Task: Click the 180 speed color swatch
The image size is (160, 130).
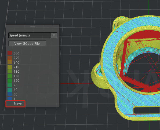Action: click(x=10, y=71)
